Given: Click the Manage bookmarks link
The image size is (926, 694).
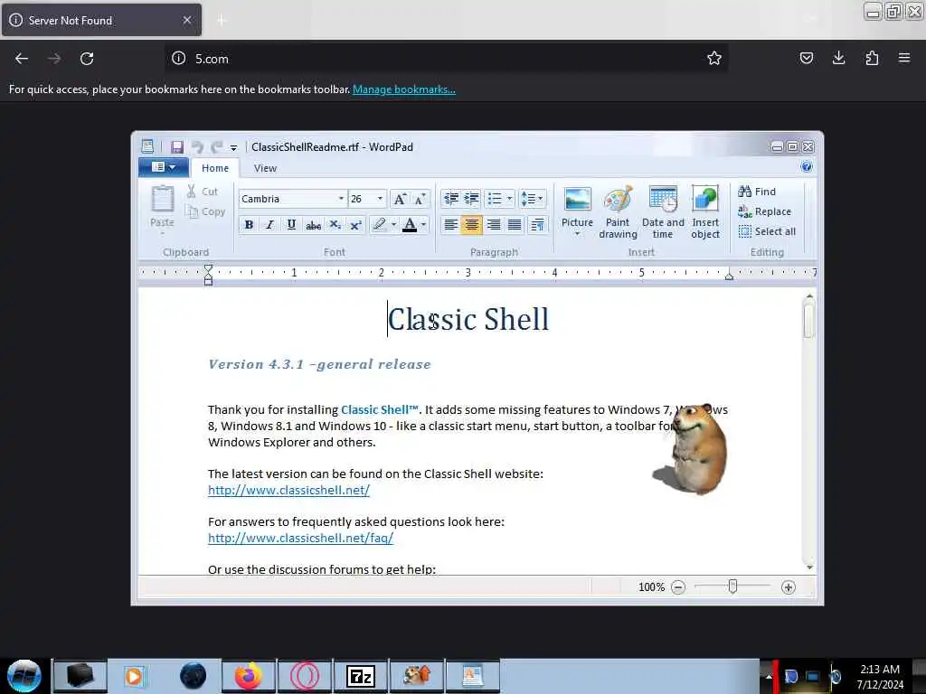Looking at the screenshot, I should 404,89.
